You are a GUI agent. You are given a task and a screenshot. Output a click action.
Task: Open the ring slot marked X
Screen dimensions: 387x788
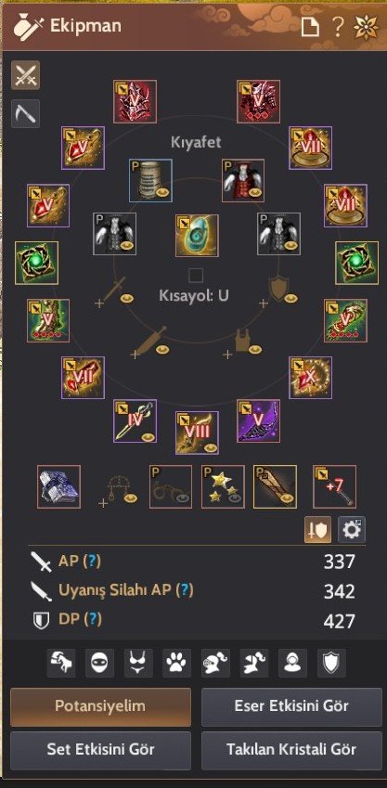[311, 378]
